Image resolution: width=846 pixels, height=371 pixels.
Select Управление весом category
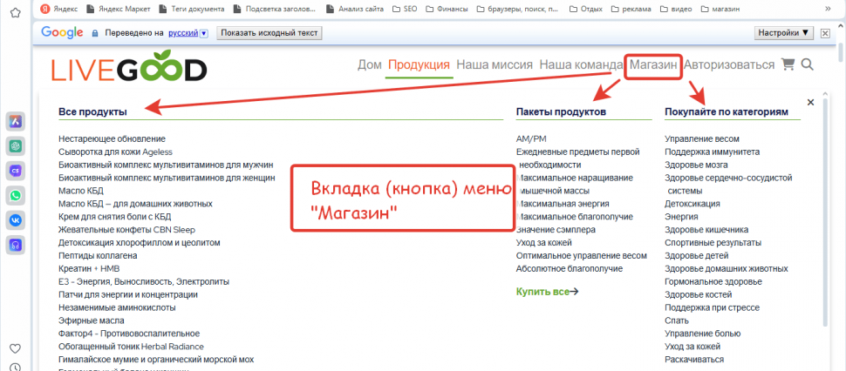click(702, 139)
